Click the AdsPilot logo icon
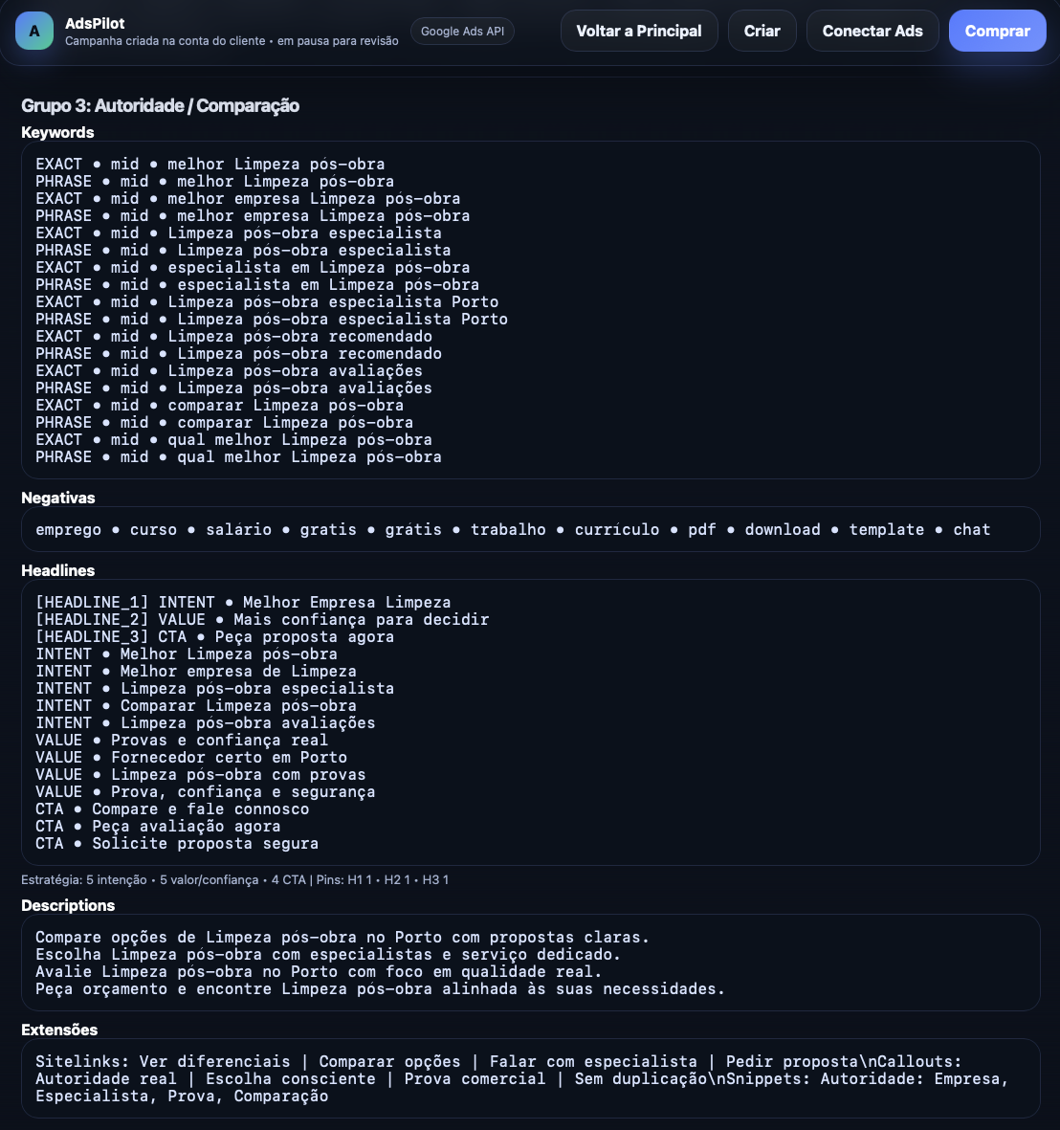This screenshot has height=1130, width=1060. (x=33, y=31)
